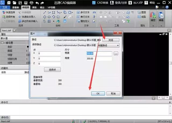Click the CAD转换 converter button
This screenshot has width=172, height=123.
[100, 3]
